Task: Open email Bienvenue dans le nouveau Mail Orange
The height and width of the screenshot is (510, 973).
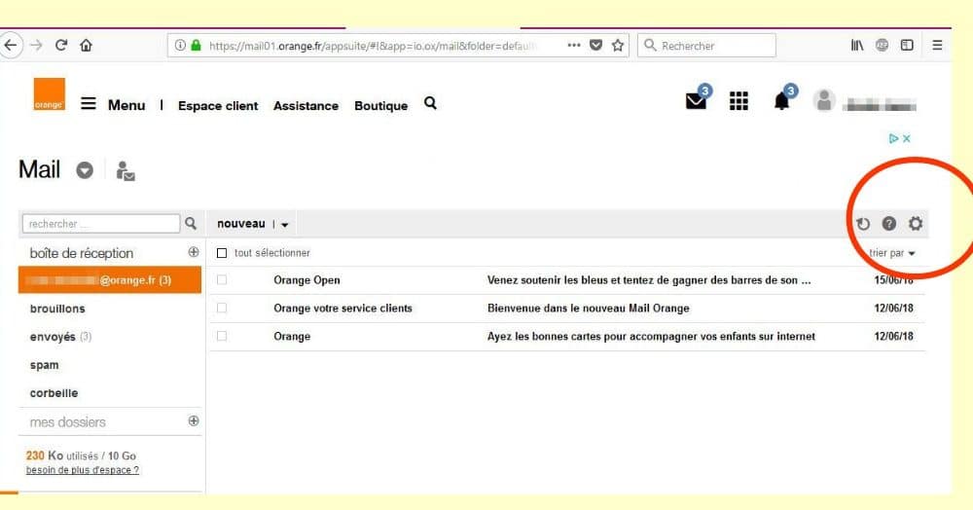Action: tap(589, 308)
